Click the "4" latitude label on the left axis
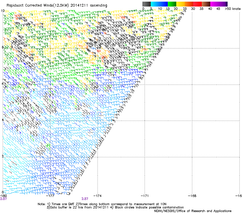 pos(3,120)
